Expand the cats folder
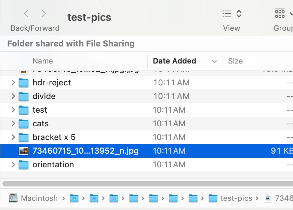The width and height of the screenshot is (293, 210). click(x=13, y=124)
